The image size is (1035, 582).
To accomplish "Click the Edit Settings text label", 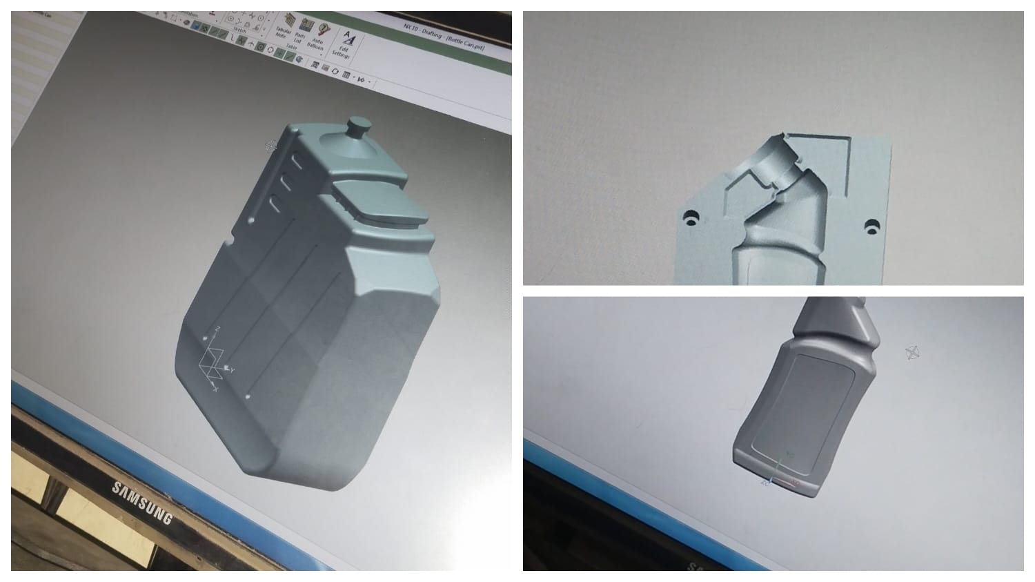I will [344, 51].
